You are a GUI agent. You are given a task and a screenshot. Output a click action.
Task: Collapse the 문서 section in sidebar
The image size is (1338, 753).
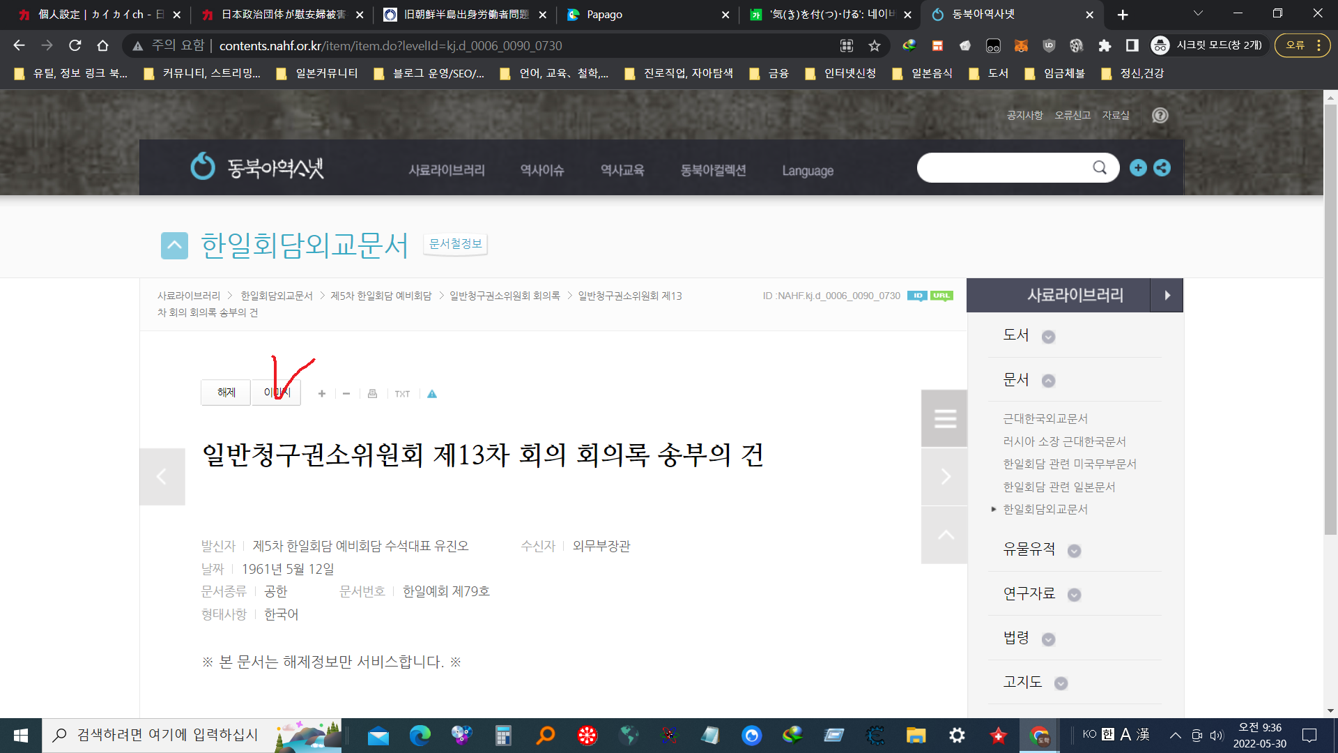pos(1048,381)
